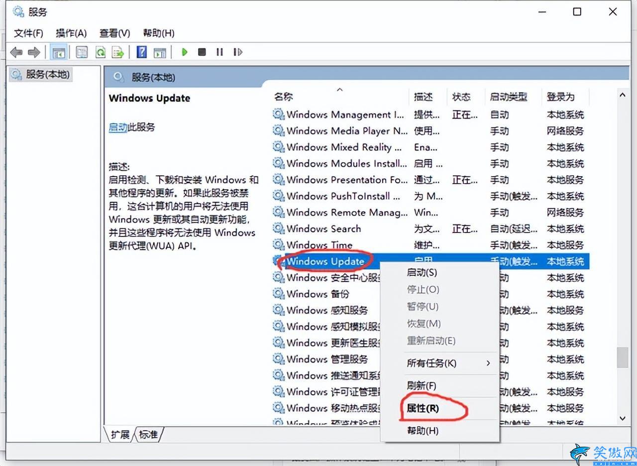This screenshot has width=637, height=466.
Task: Click the Restart service icon
Action: click(x=238, y=52)
